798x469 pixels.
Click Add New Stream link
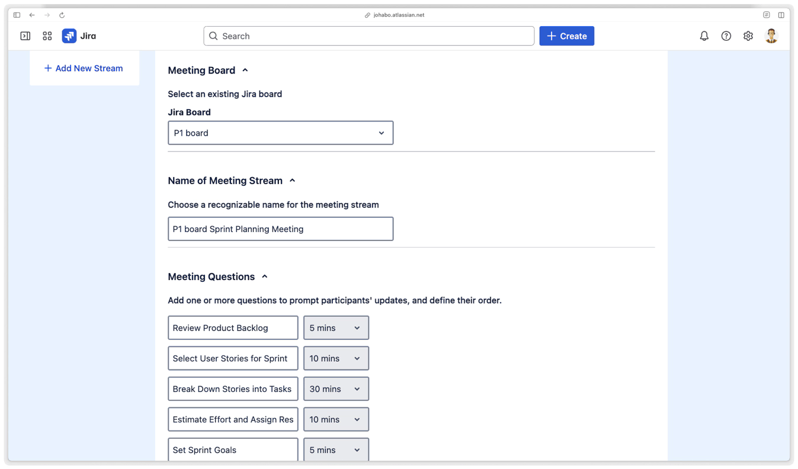click(x=84, y=68)
